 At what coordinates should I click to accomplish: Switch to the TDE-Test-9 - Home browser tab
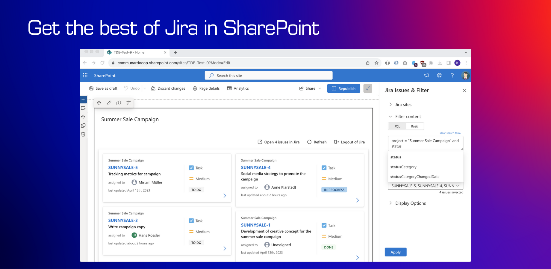(137, 52)
